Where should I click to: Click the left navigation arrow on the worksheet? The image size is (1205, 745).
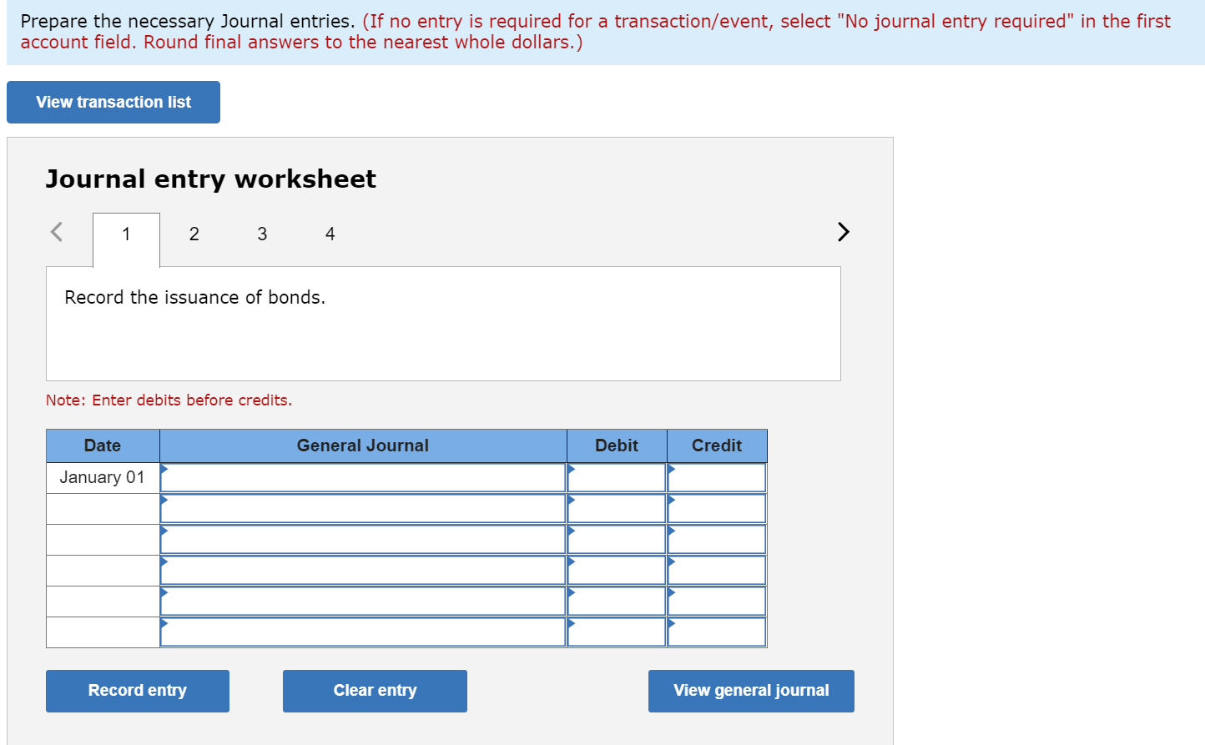point(56,232)
